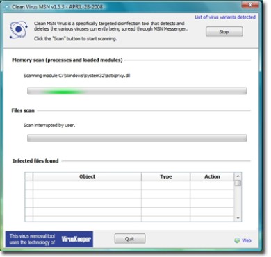Screen dimensions: 271x257
Task: Click the Stop button
Action: (x=224, y=32)
